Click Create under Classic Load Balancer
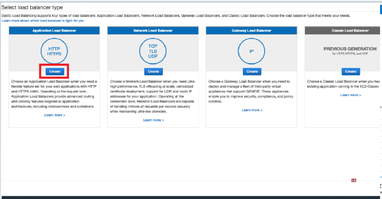This screenshot has height=199, width=382. pos(350,72)
